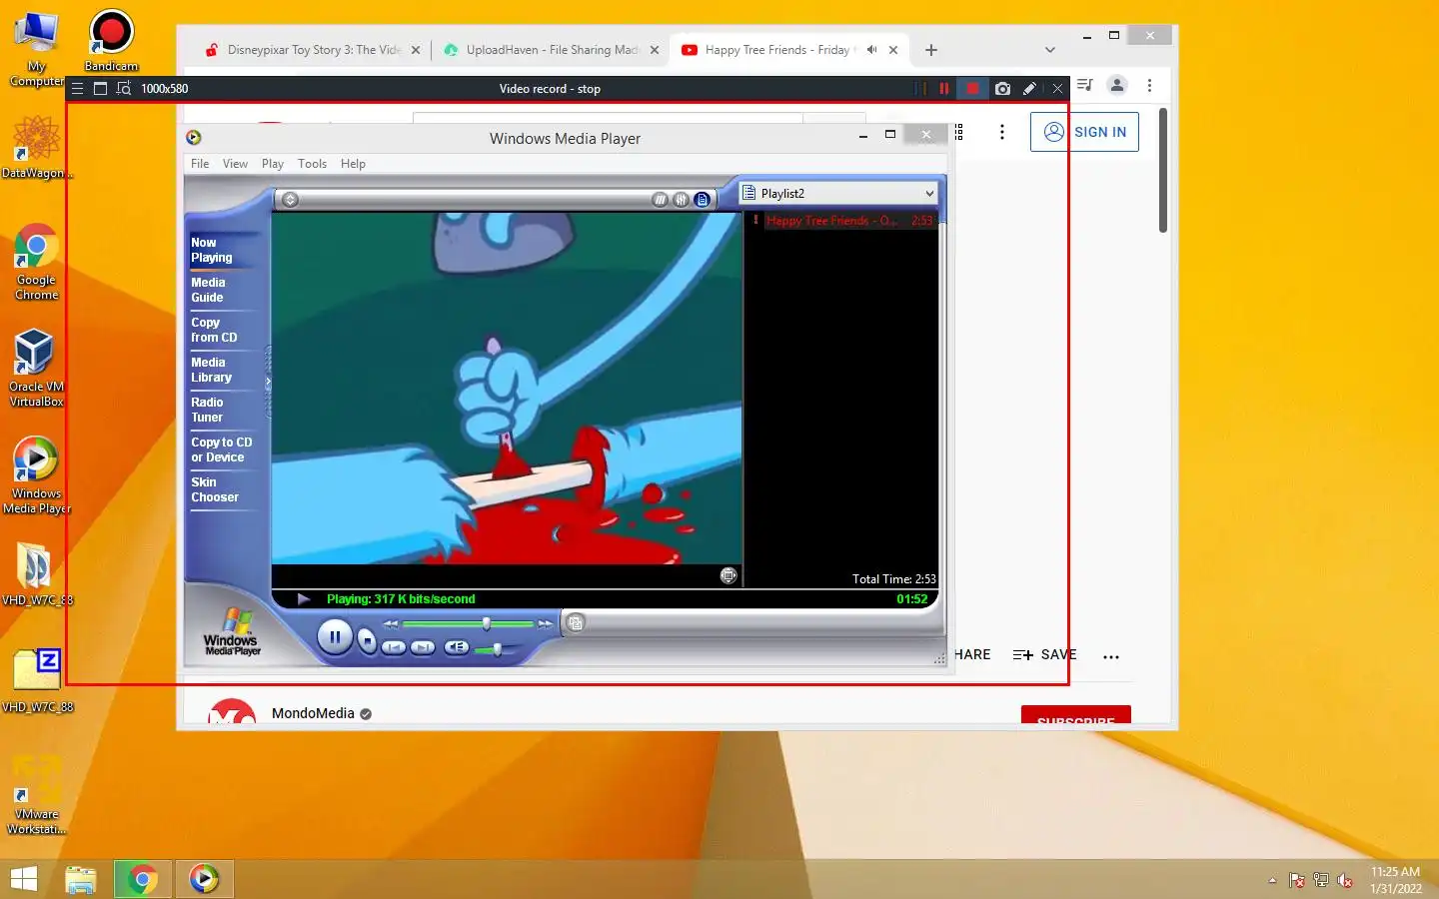Click the seek slider thumb
The height and width of the screenshot is (899, 1439).
pyautogui.click(x=487, y=623)
